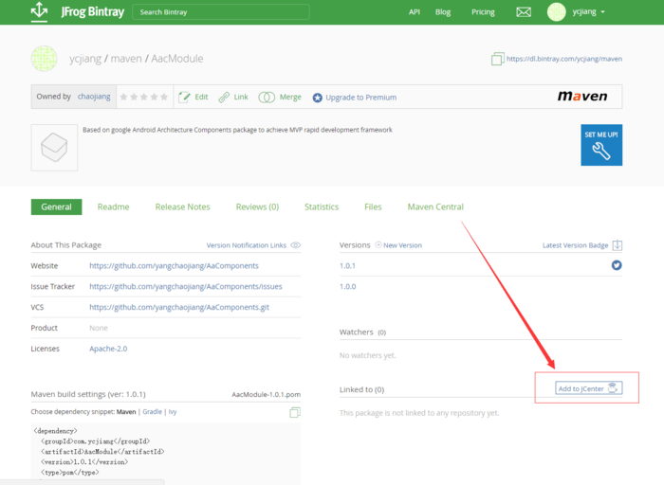The height and width of the screenshot is (485, 664).
Task: Click the maven breadcrumb link
Action: point(126,59)
